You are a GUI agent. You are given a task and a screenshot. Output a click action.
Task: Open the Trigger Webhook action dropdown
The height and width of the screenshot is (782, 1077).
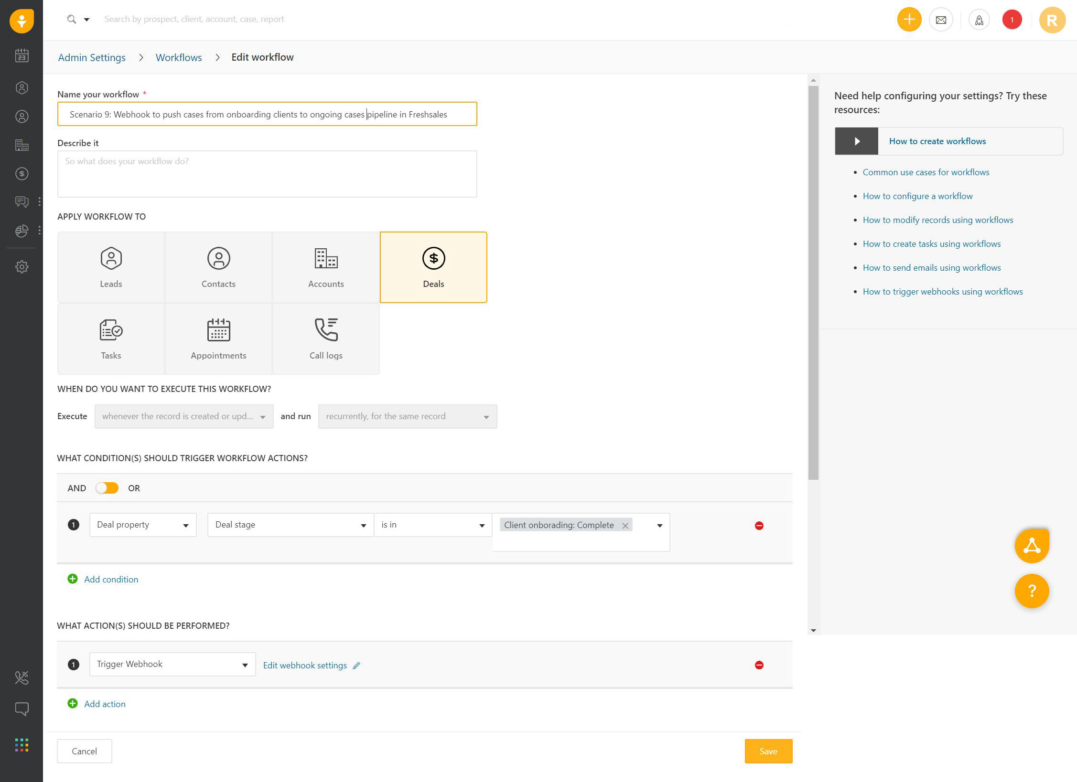[172, 664]
